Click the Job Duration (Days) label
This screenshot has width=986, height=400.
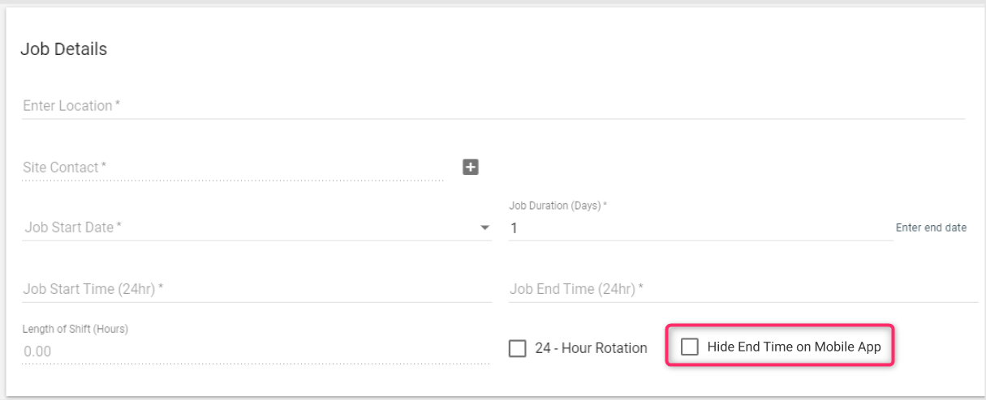558,206
